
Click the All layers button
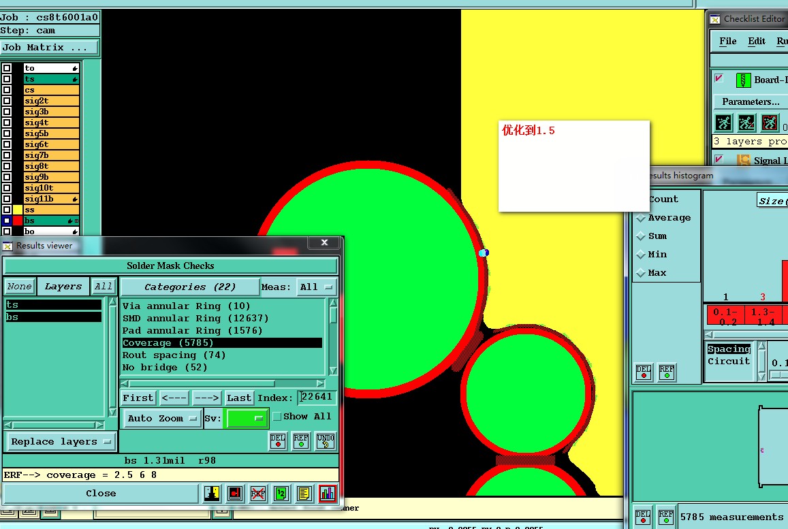click(104, 287)
